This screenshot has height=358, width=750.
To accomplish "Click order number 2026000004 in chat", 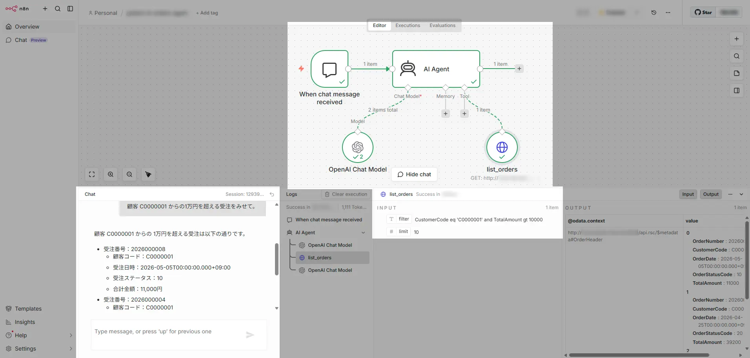I will pos(148,300).
